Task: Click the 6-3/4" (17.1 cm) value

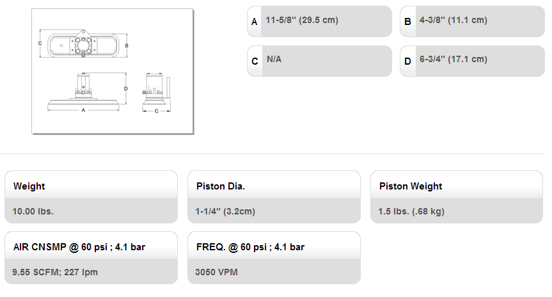Action: [453, 59]
